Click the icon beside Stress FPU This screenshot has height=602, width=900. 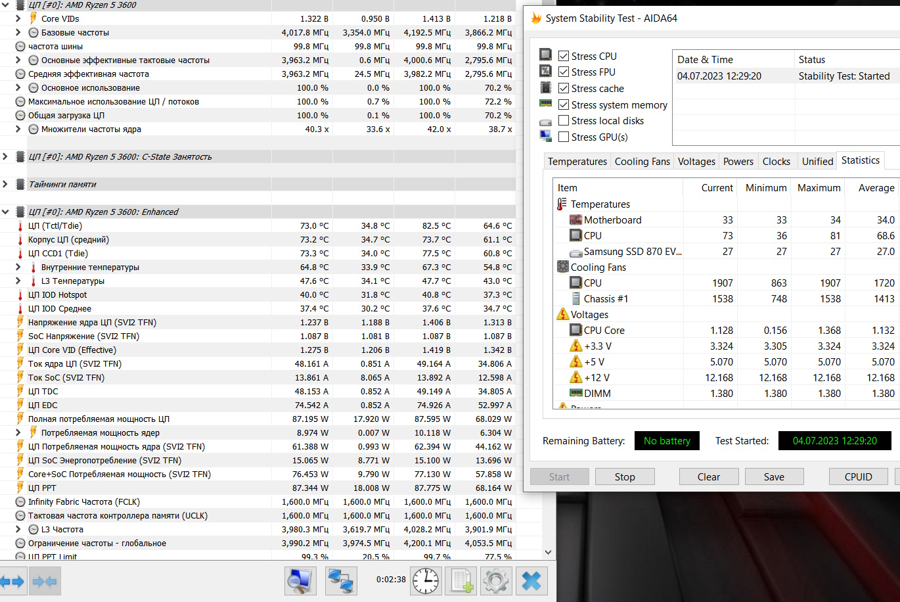[545, 71]
